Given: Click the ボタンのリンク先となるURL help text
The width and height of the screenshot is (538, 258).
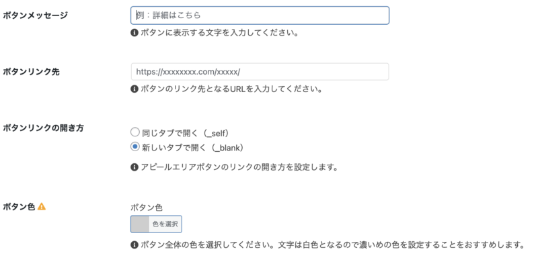Looking at the screenshot, I should pos(231,89).
